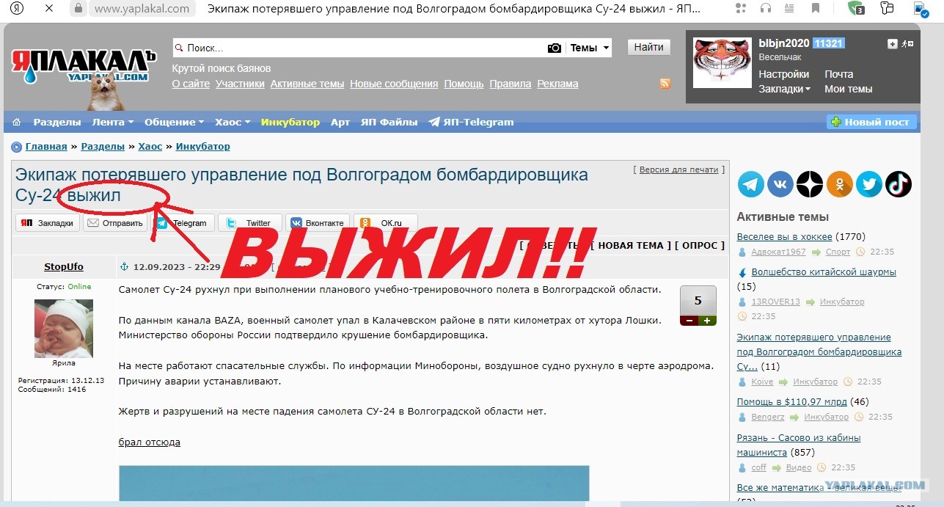Share post via Telegram button
The width and height of the screenshot is (944, 507).
click(x=183, y=223)
